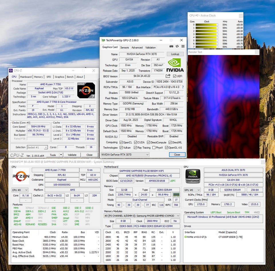
Task: Click the green memory module icon in HWiNFO
Action: coord(176,195)
